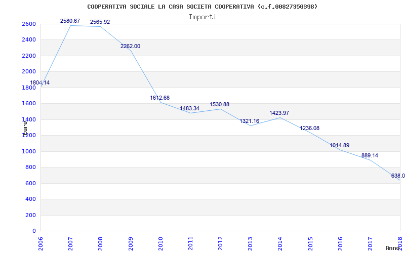Click the 2008 x-axis label
405x253 pixels.
pyautogui.click(x=101, y=243)
